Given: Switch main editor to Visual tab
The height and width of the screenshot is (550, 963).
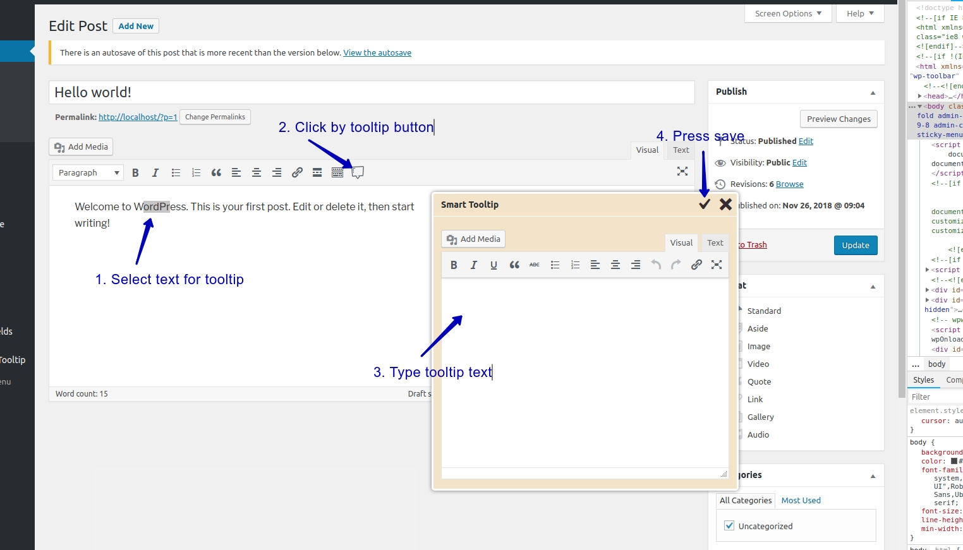Looking at the screenshot, I should 647,150.
